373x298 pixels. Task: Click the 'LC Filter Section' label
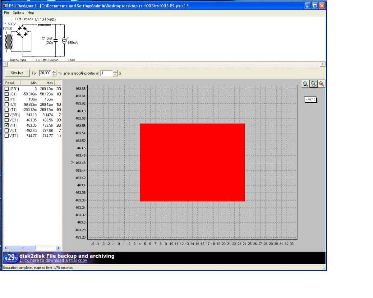47,60
